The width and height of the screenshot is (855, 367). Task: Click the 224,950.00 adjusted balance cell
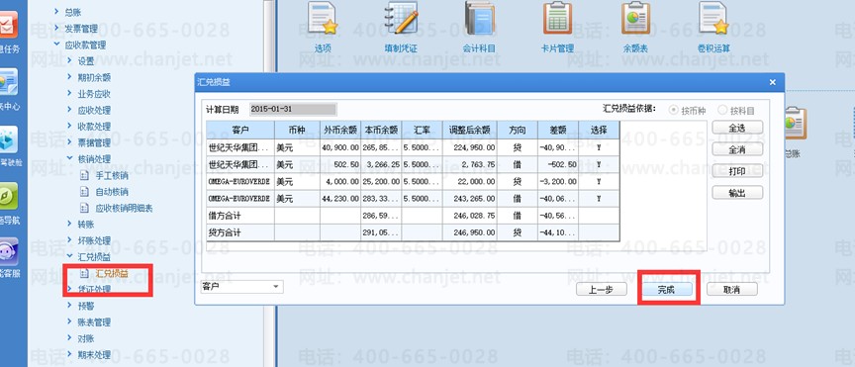469,147
